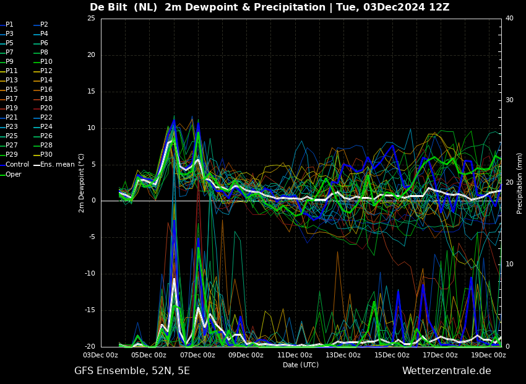
Task: Open the Wetterzentrale.de link
Action: 446,371
